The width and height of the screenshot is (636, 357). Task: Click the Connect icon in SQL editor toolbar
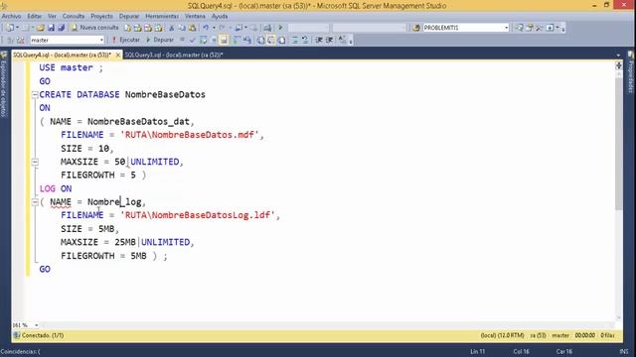click(11, 40)
